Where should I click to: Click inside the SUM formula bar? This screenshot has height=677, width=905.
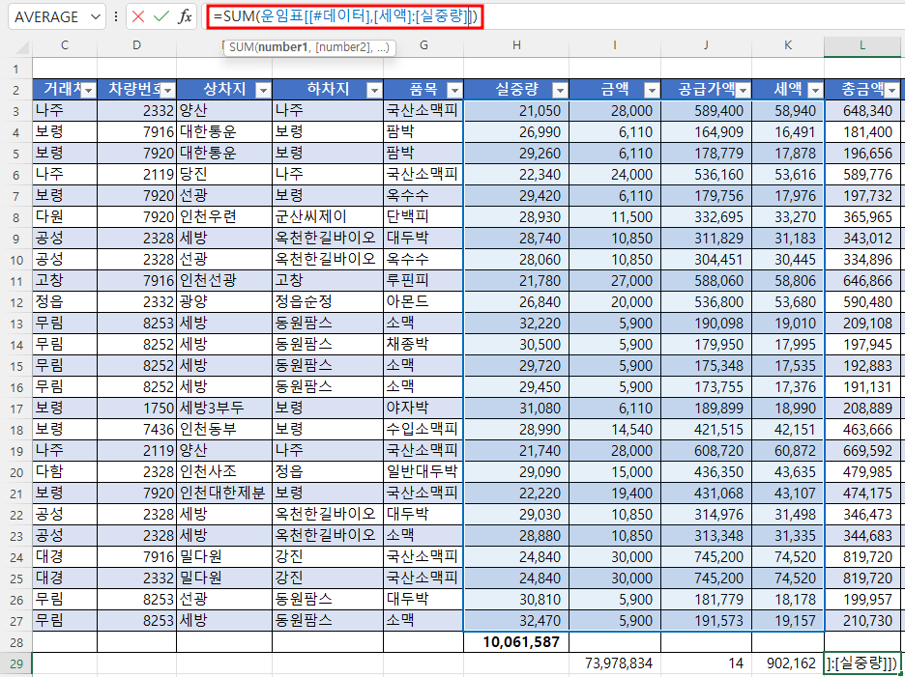tap(345, 17)
